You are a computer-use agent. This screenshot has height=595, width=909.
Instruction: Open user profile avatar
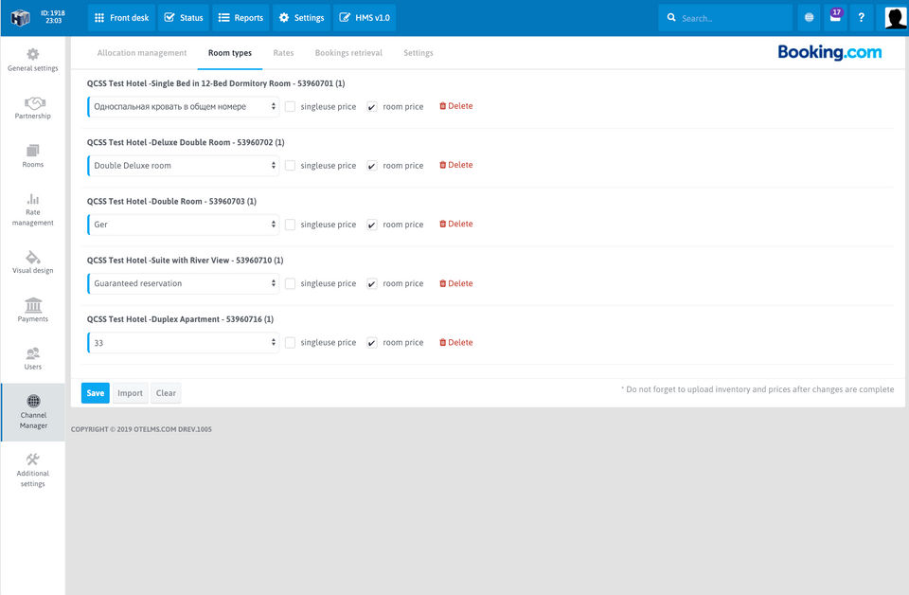pyautogui.click(x=895, y=17)
